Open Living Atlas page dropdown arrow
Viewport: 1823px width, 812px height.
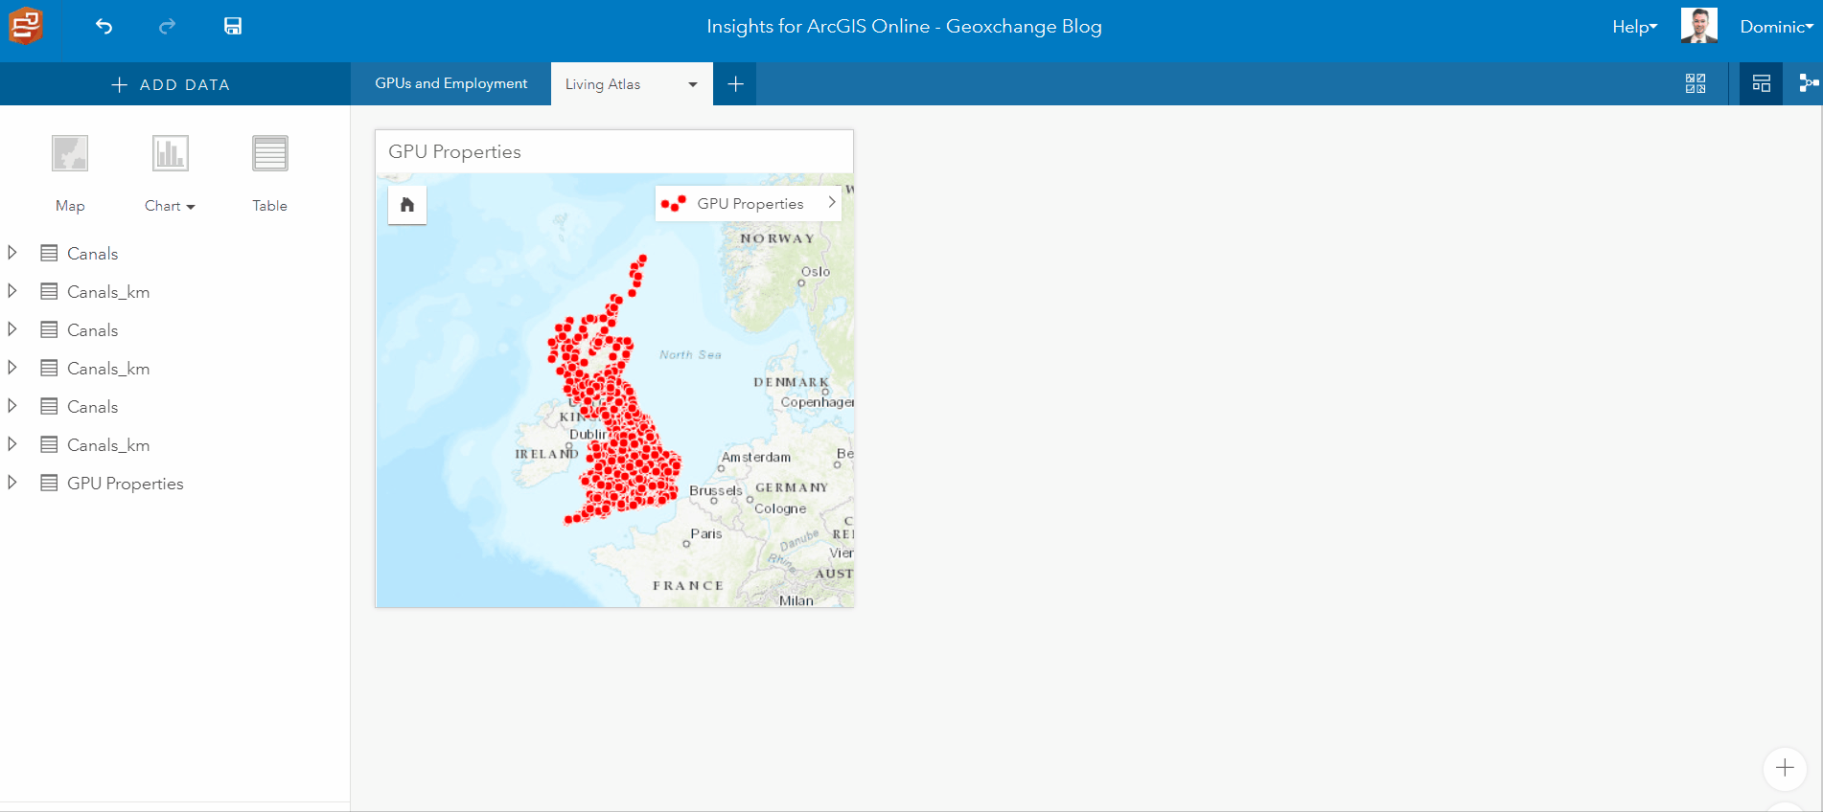click(x=693, y=84)
